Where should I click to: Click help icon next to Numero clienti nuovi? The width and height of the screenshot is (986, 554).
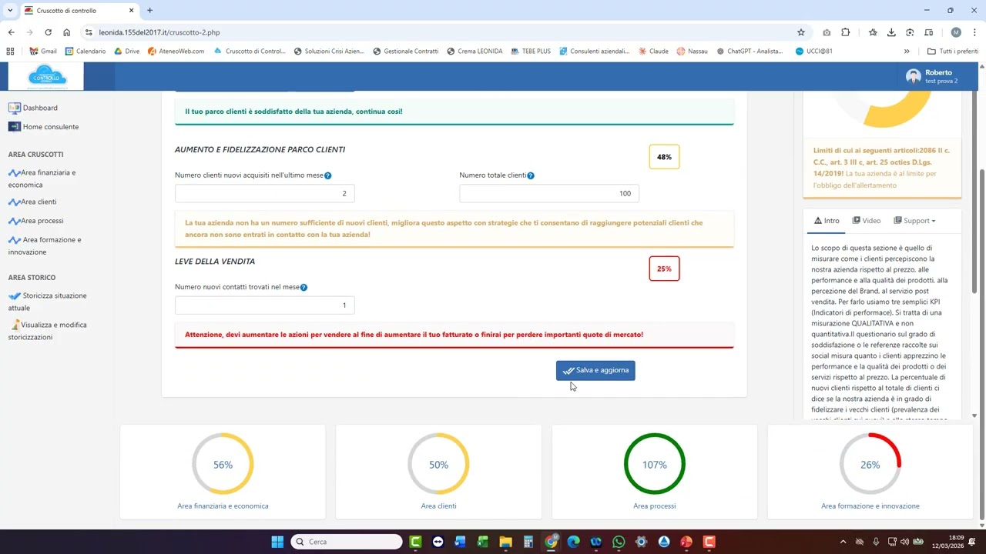[x=328, y=176]
